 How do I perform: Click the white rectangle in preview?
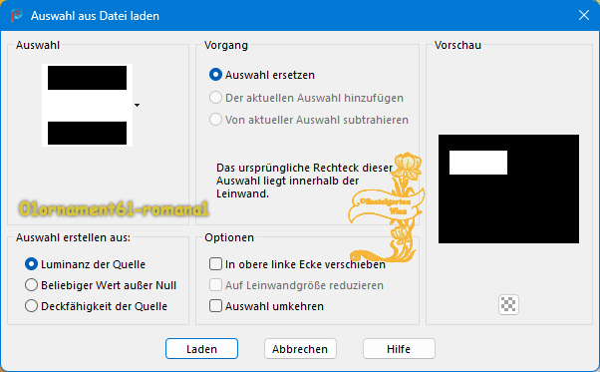(x=478, y=163)
